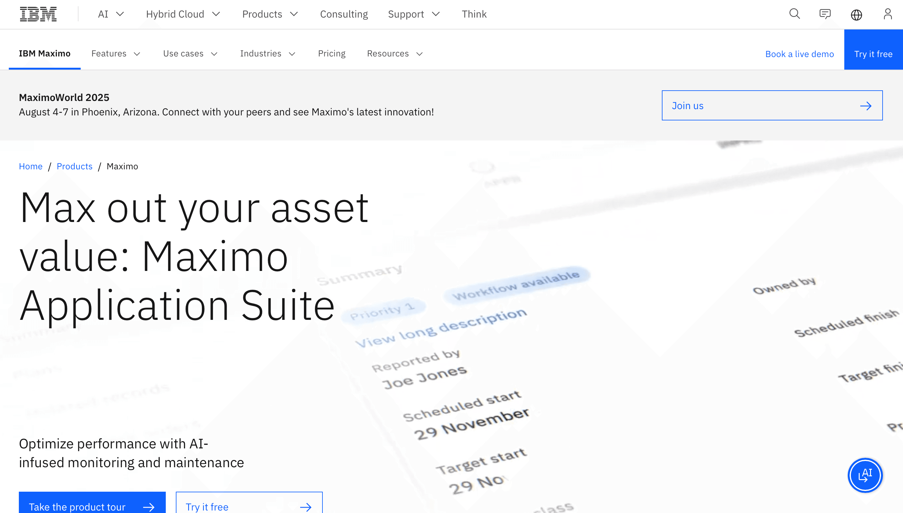The height and width of the screenshot is (513, 903).
Task: Go to Consulting in top navigation
Action: (344, 14)
